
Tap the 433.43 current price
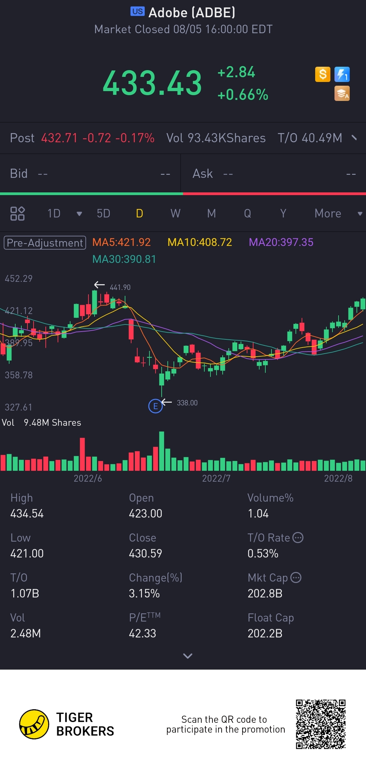(152, 83)
